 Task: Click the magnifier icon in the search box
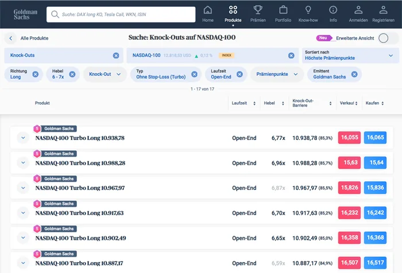coord(55,14)
